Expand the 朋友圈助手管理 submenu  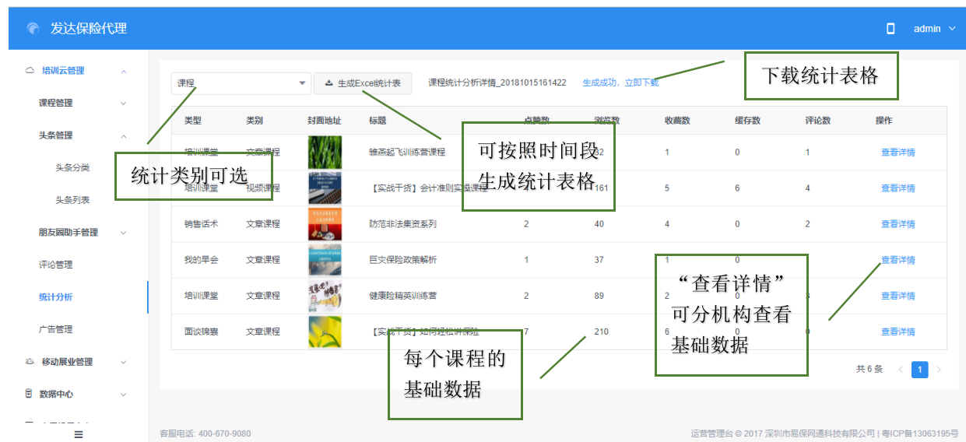[x=123, y=233]
